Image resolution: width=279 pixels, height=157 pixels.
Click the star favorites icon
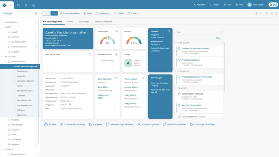coord(26,5)
